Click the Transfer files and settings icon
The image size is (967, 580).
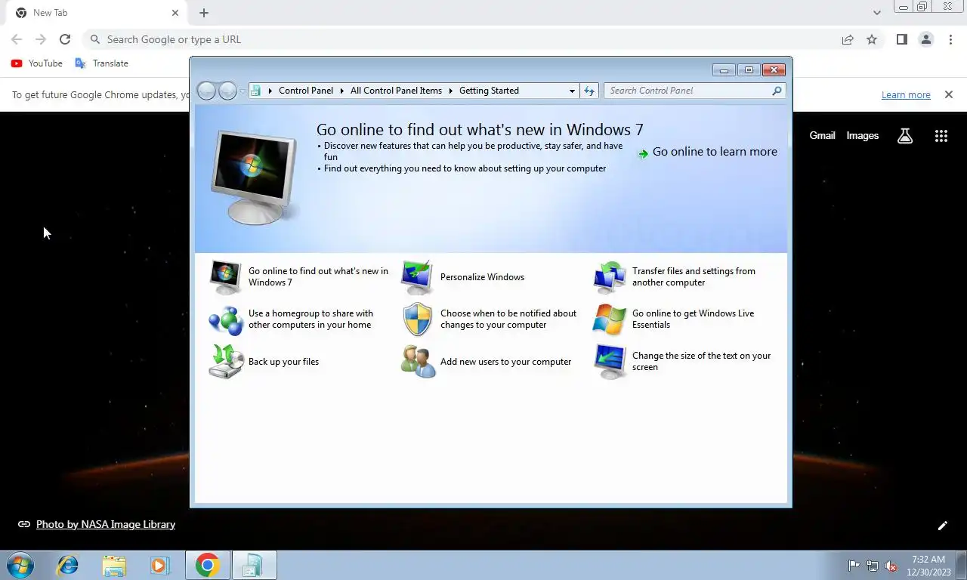(610, 277)
